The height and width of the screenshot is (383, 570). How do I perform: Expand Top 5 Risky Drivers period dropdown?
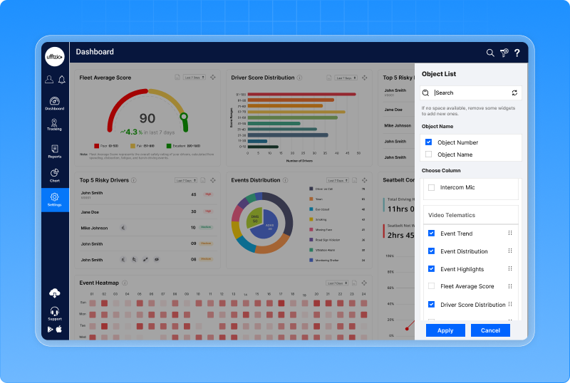pos(187,181)
